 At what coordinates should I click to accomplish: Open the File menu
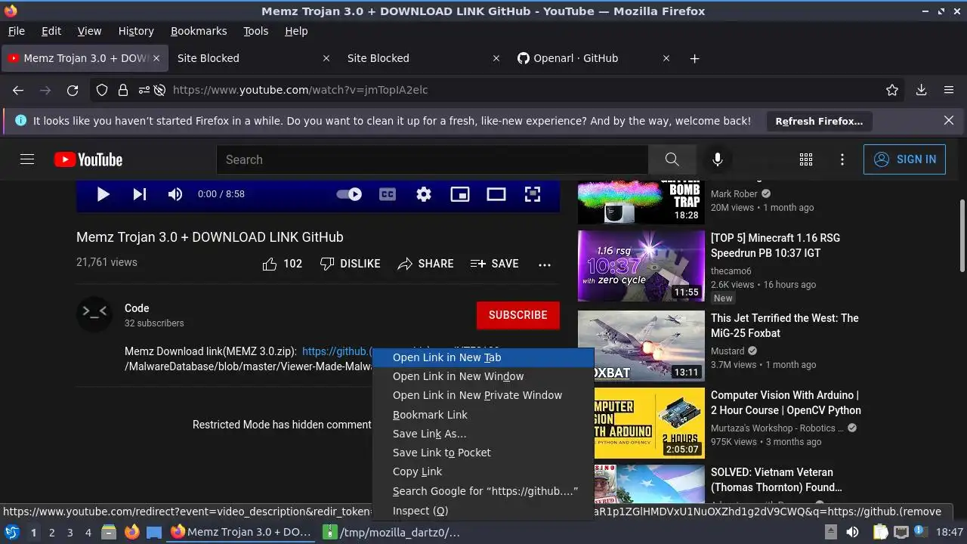coord(16,31)
